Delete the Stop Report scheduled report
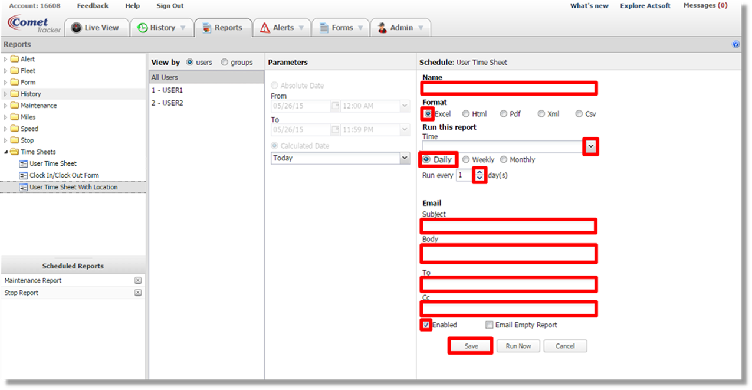Screen dimensions: 752x390 137,293
